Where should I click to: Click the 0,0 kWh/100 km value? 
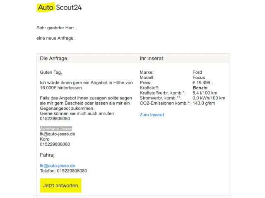(x=209, y=98)
